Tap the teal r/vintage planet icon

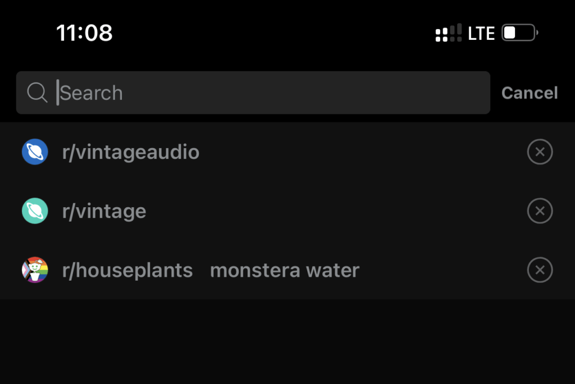tap(35, 211)
